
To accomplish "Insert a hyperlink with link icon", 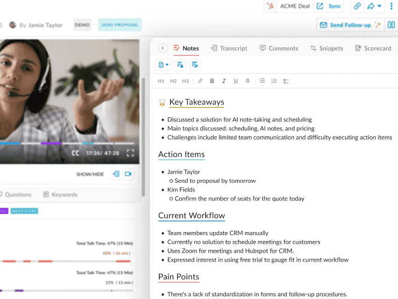I will [x=200, y=81].
